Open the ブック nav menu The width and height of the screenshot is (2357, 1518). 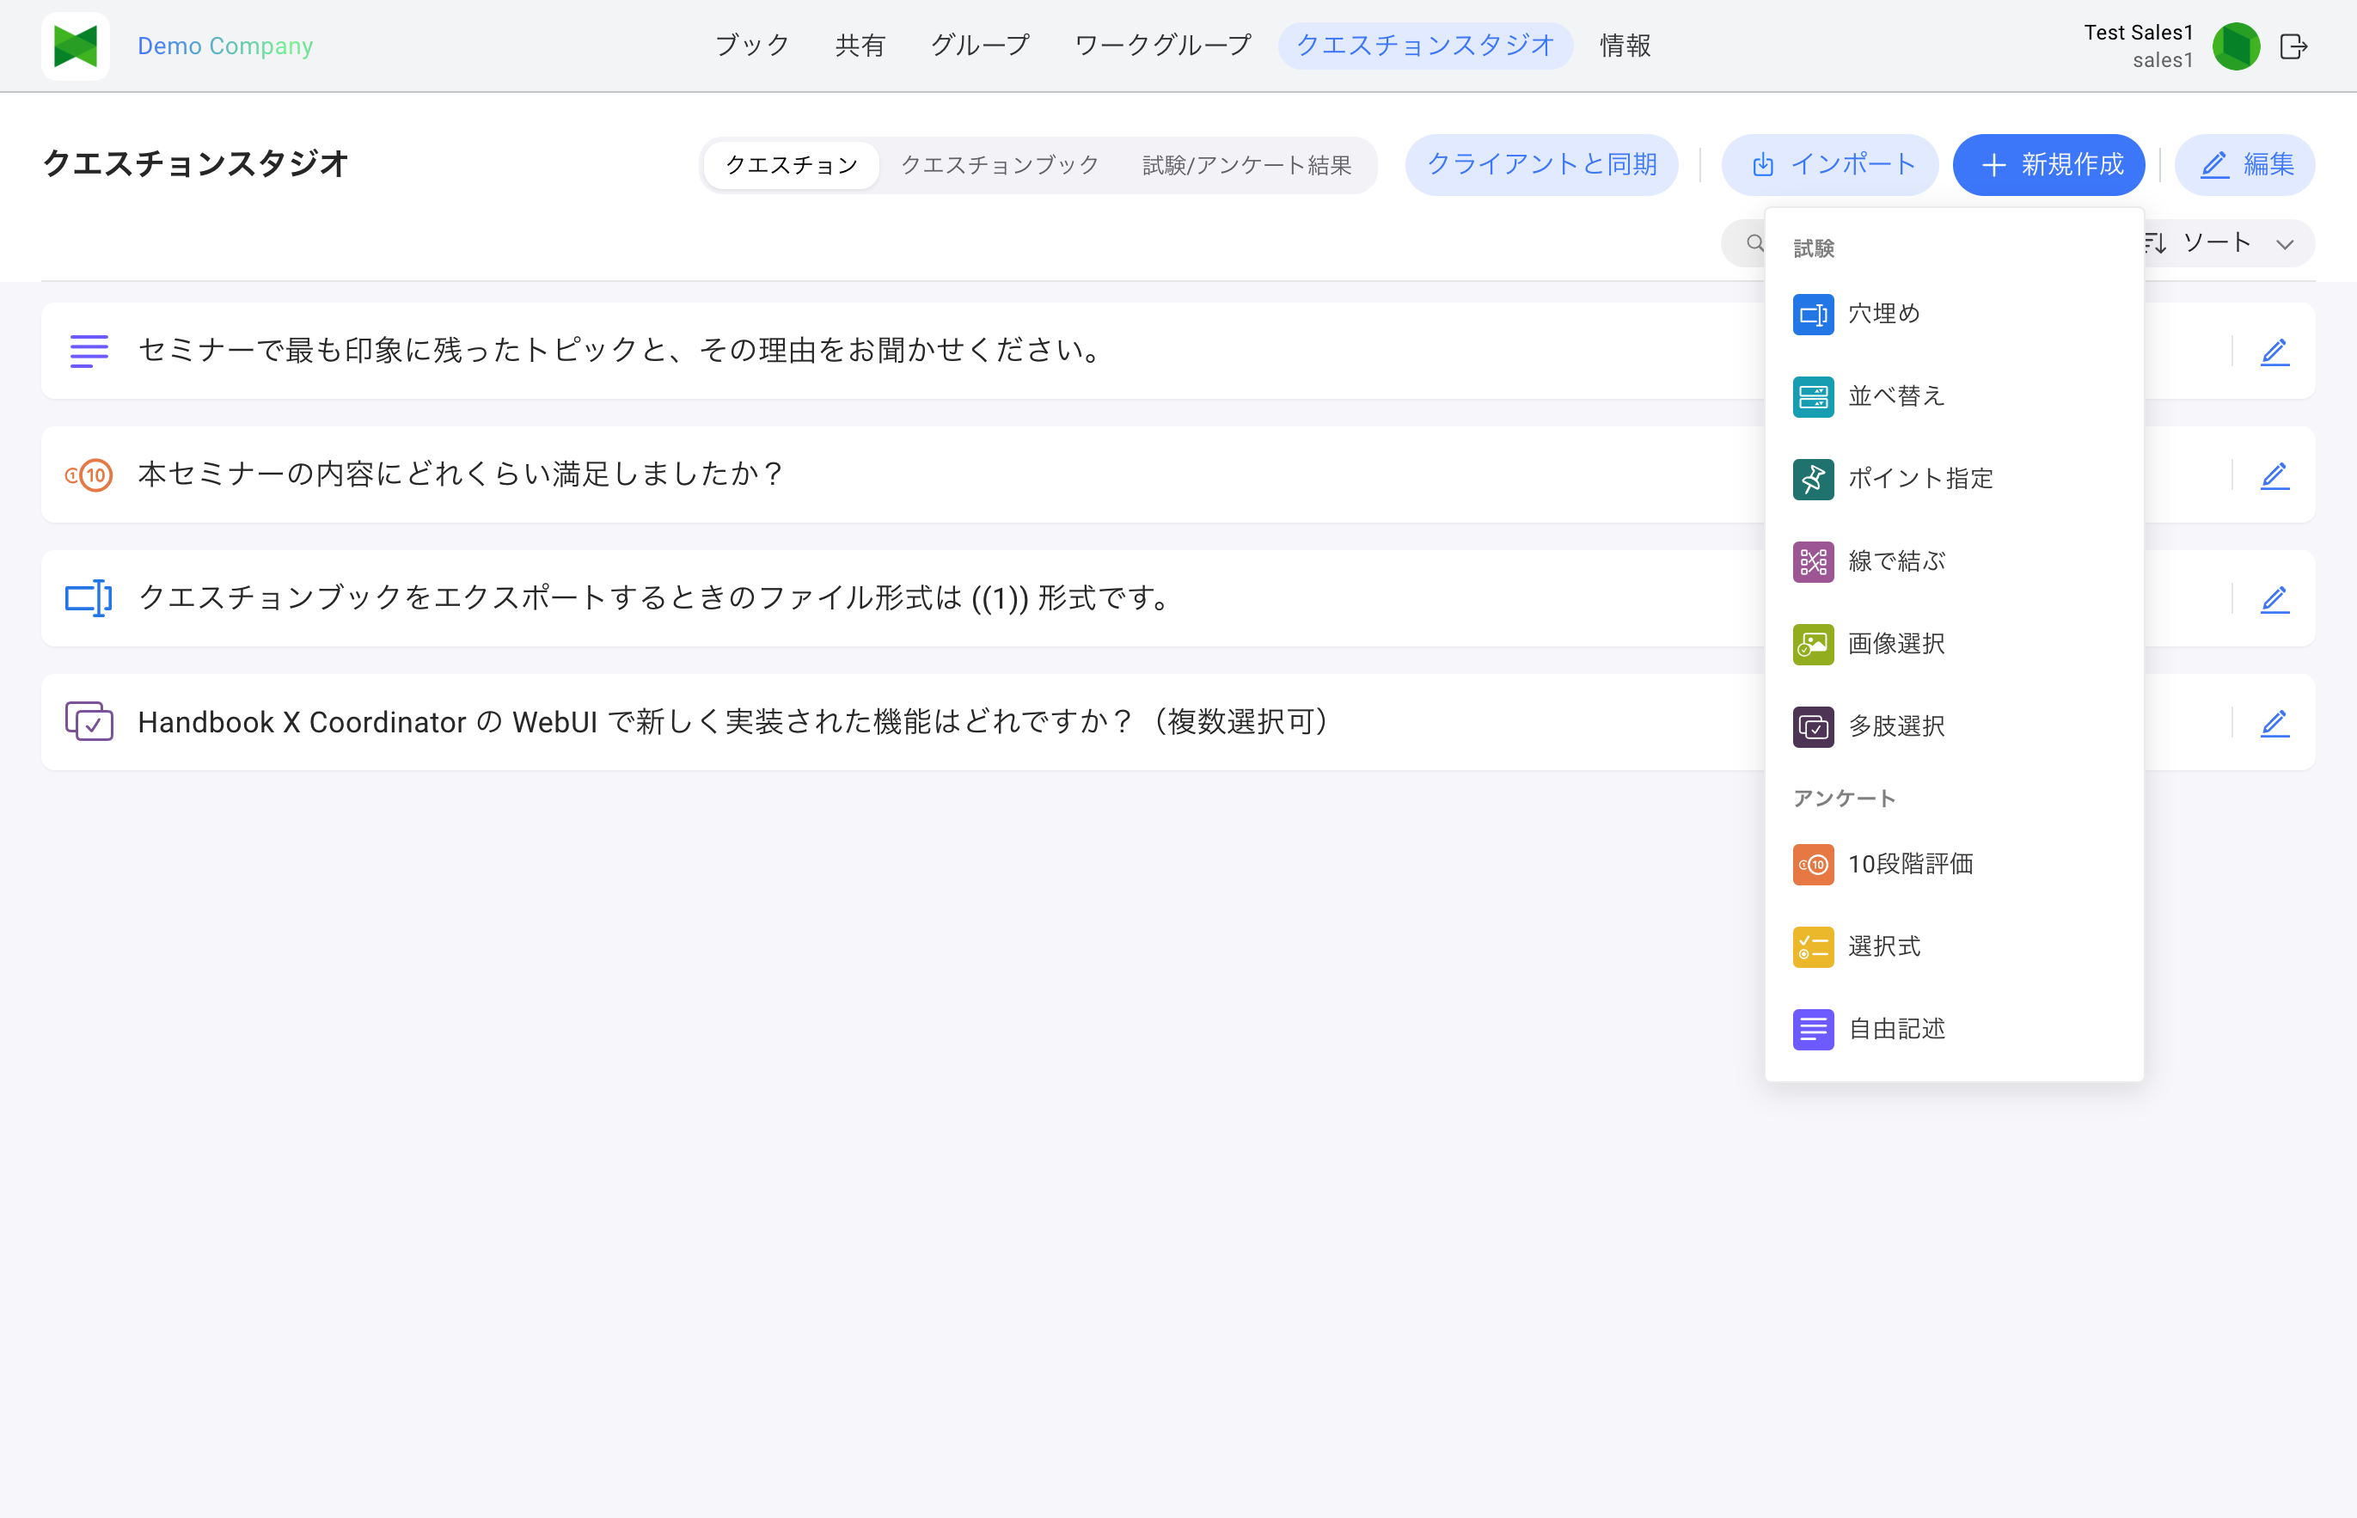pos(752,46)
